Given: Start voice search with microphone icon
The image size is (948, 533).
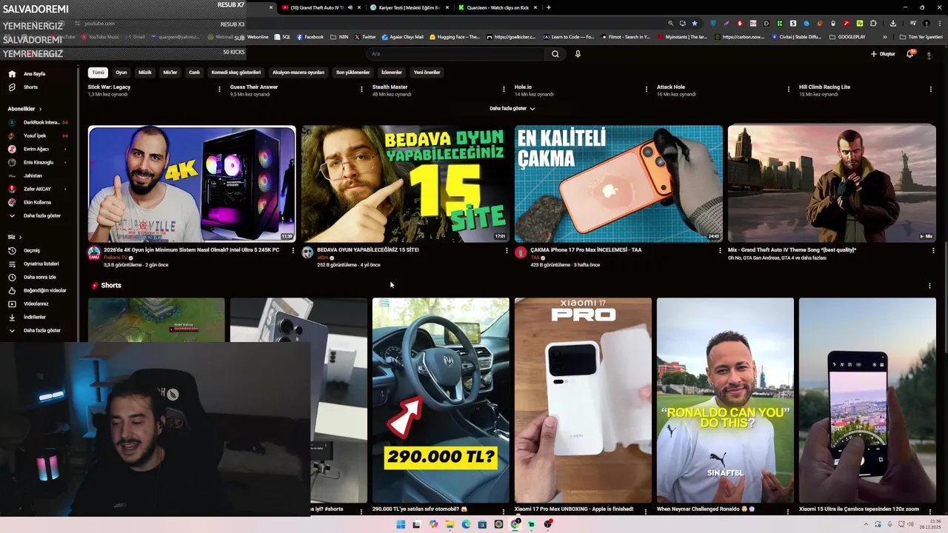Looking at the screenshot, I should tap(578, 54).
